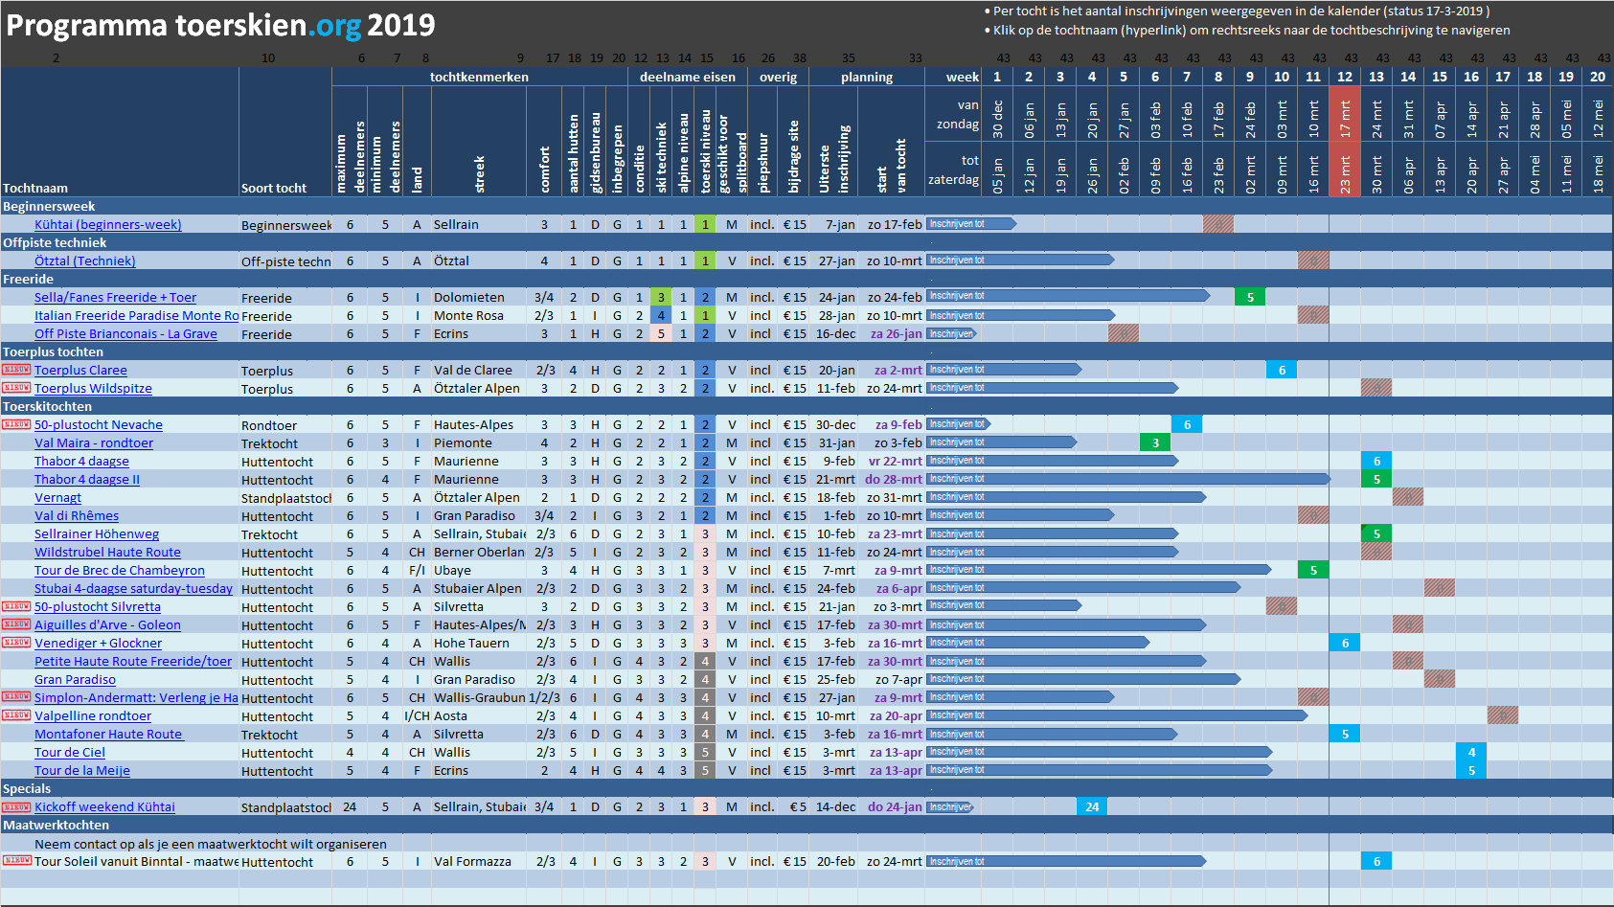This screenshot has width=1614, height=907.
Task: Open the Val di Rhêmes link
Action: tap(77, 516)
